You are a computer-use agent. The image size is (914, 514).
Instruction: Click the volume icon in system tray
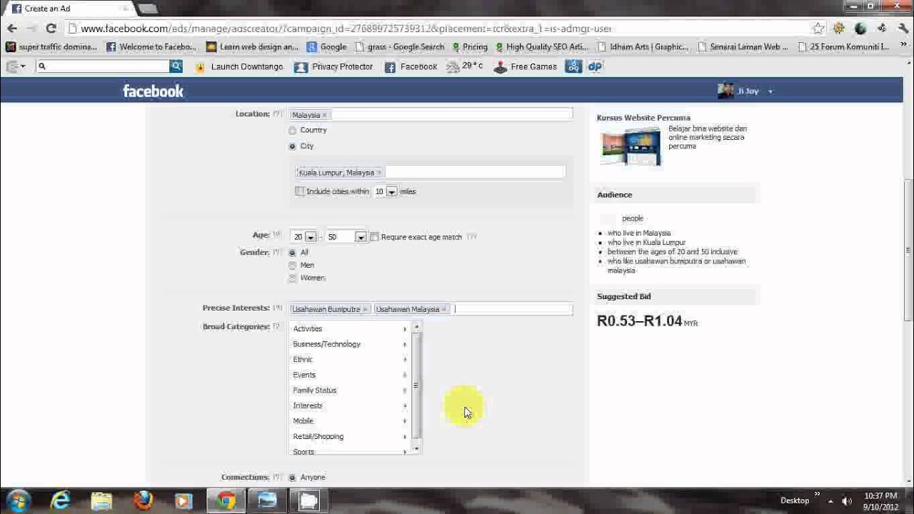pos(847,501)
